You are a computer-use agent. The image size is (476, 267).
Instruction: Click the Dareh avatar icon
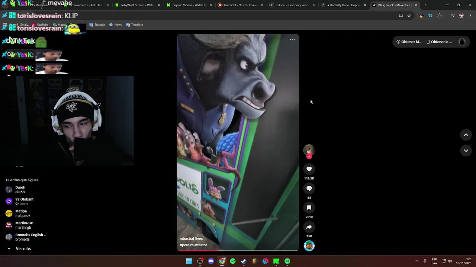pyautogui.click(x=9, y=189)
